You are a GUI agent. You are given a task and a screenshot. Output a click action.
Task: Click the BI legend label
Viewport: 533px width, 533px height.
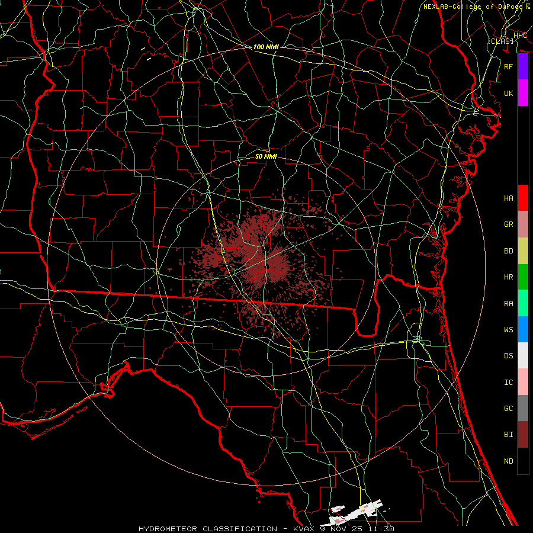pyautogui.click(x=509, y=435)
